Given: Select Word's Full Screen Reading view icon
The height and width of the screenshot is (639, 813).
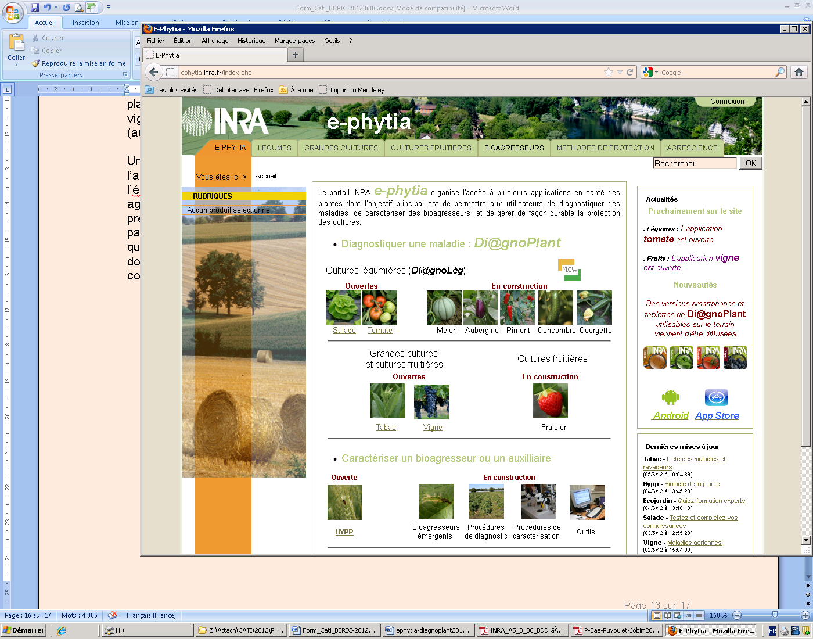Looking at the screenshot, I should [668, 615].
